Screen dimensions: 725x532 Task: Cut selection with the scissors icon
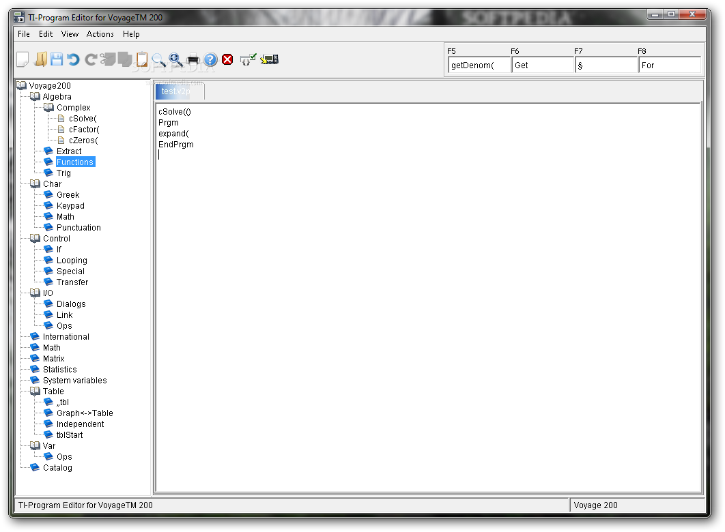coord(108,59)
